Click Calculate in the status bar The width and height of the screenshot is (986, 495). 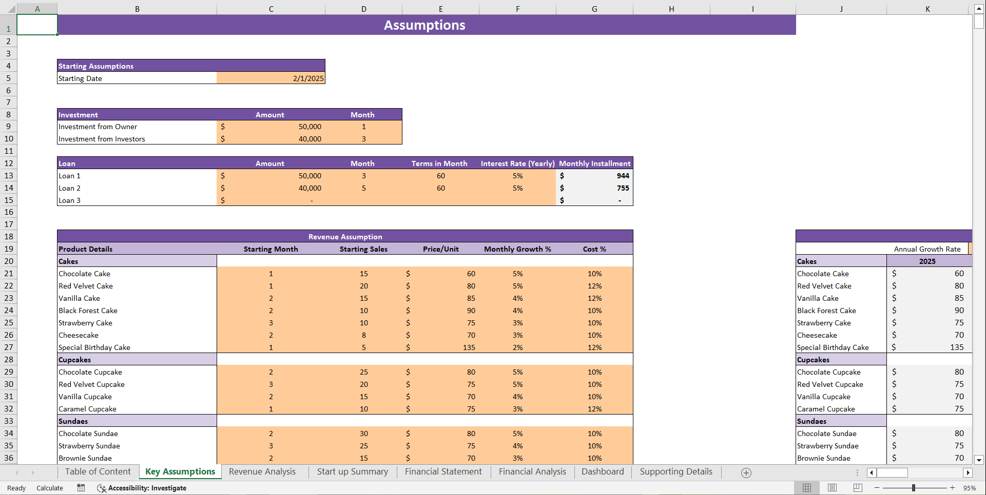(49, 488)
